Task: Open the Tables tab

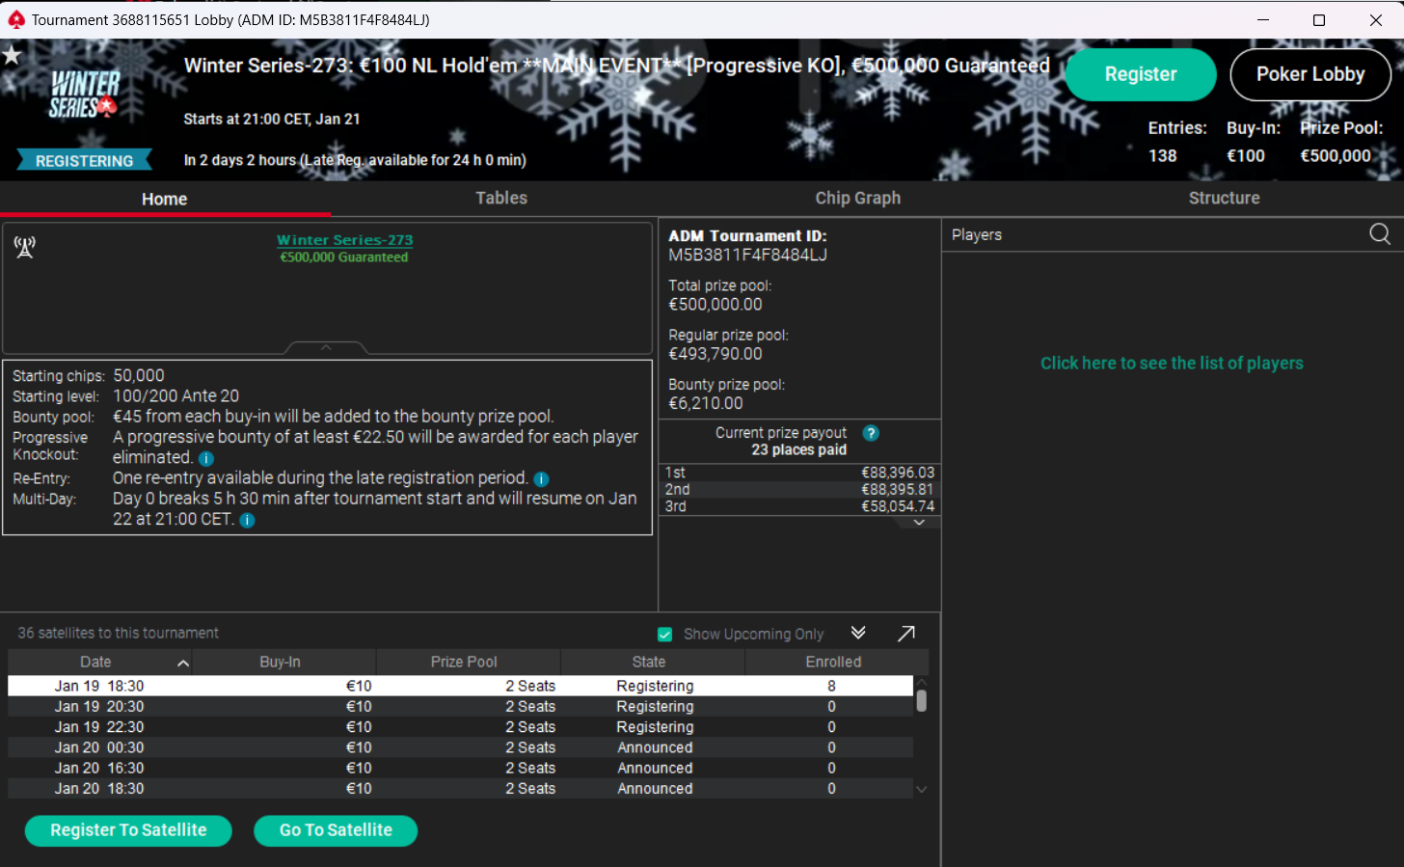Action: 501,198
